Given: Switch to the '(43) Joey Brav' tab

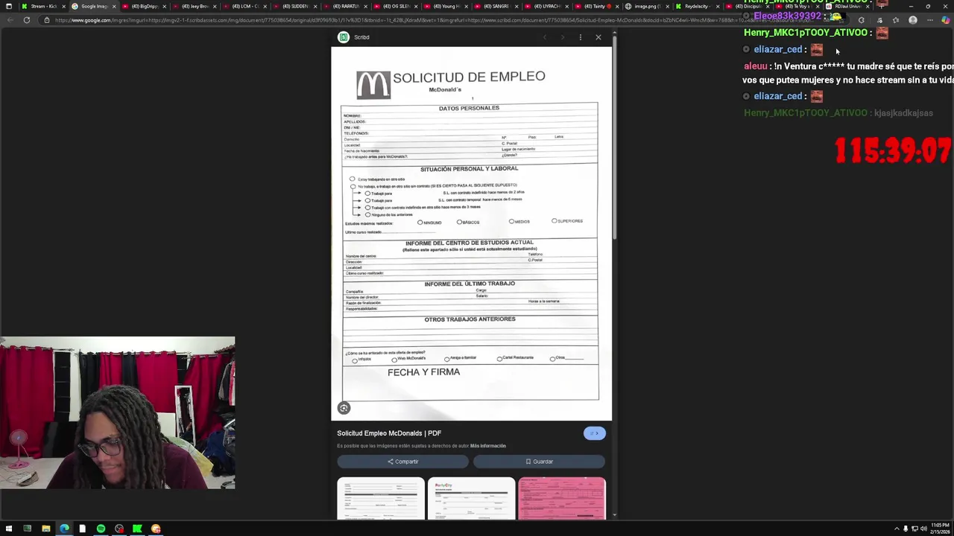Looking at the screenshot, I should (x=195, y=6).
